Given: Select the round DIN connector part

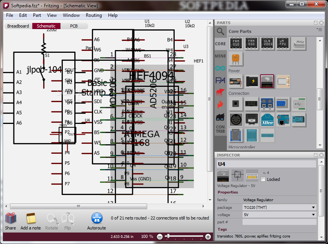Looking at the screenshot, I should click(x=236, y=120).
